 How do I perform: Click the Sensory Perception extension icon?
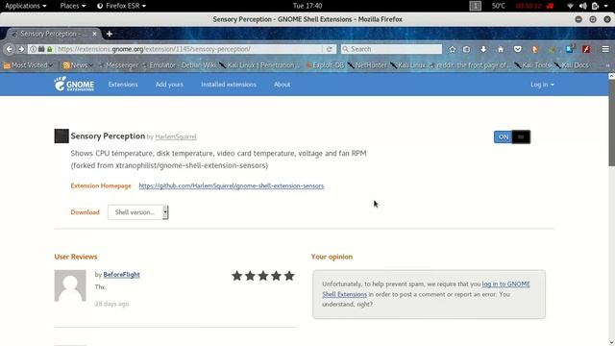pos(61,136)
